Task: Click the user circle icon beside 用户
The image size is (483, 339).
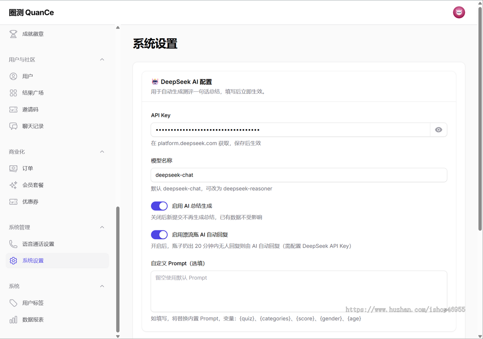Action: [x=13, y=76]
